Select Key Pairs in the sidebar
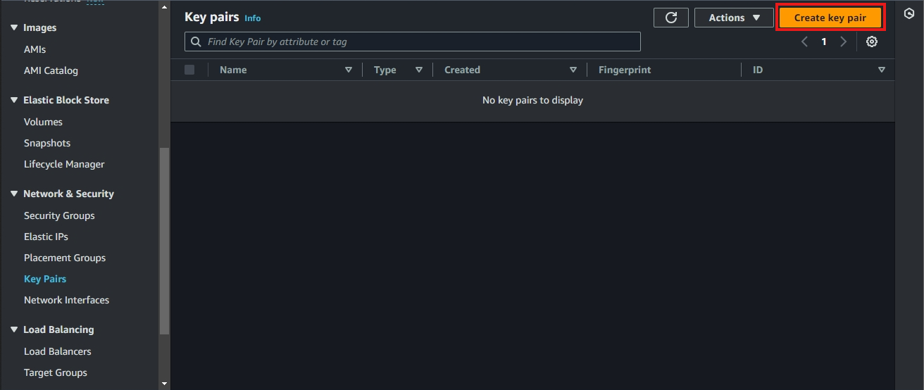This screenshot has height=390, width=924. click(x=45, y=279)
